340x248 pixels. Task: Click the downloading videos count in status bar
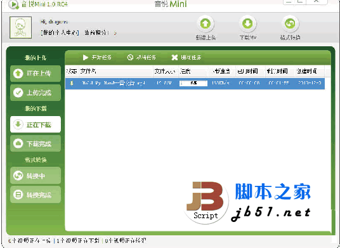(78, 240)
